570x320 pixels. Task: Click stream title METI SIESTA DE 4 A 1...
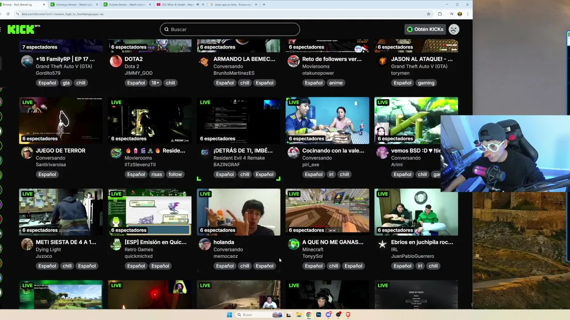click(x=66, y=242)
